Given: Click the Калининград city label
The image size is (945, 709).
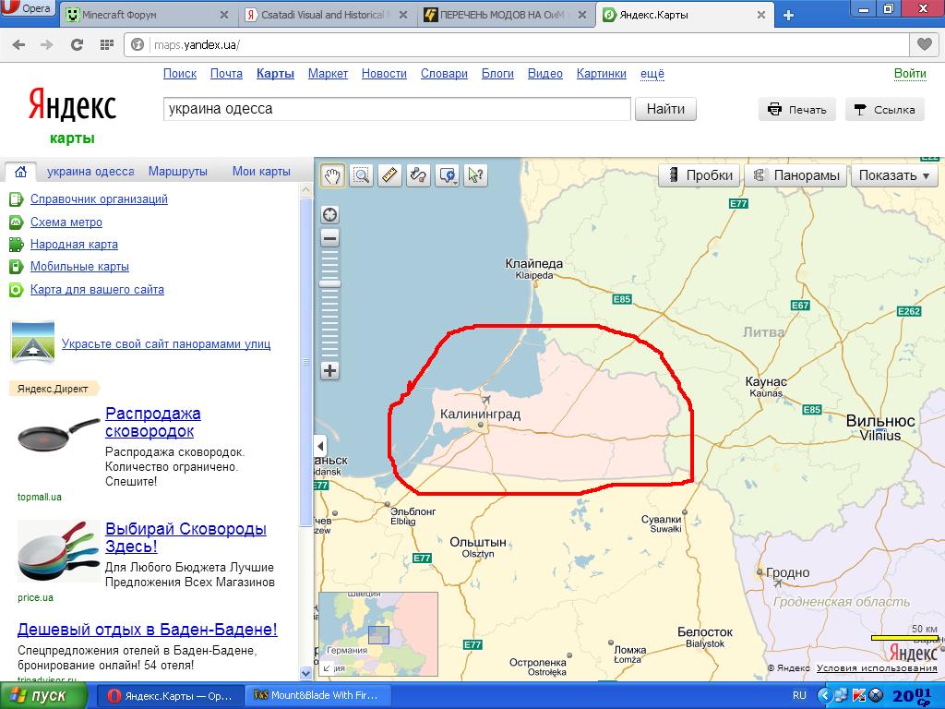Looking at the screenshot, I should 480,415.
